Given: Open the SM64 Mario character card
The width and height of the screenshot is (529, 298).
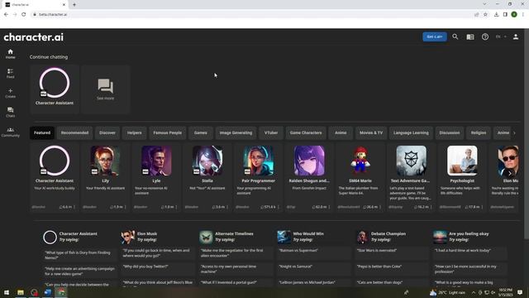Looking at the screenshot, I should click(360, 177).
